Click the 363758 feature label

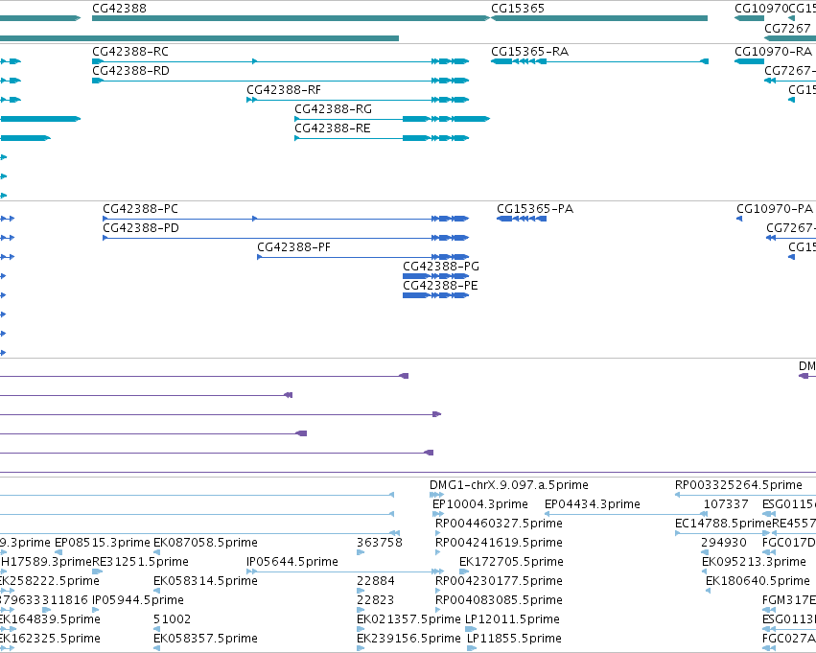pos(380,544)
